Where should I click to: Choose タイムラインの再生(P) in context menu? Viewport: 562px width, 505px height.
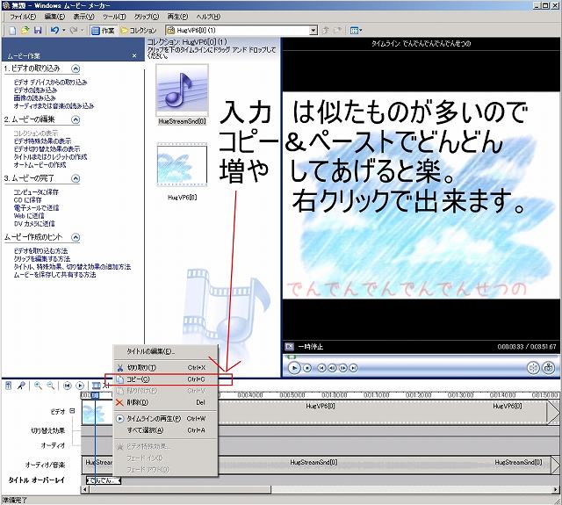[x=166, y=418]
